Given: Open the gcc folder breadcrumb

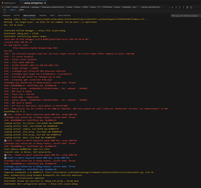Looking at the screenshot, I should pos(135,7).
